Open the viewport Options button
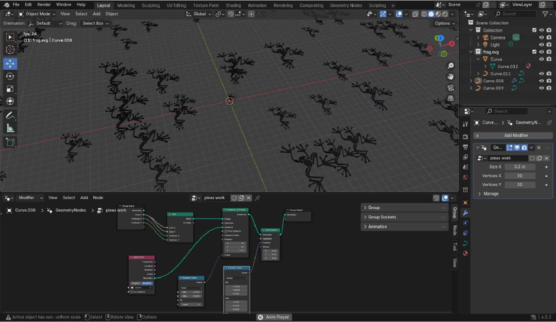Image resolution: width=556 pixels, height=322 pixels. pos(444,23)
